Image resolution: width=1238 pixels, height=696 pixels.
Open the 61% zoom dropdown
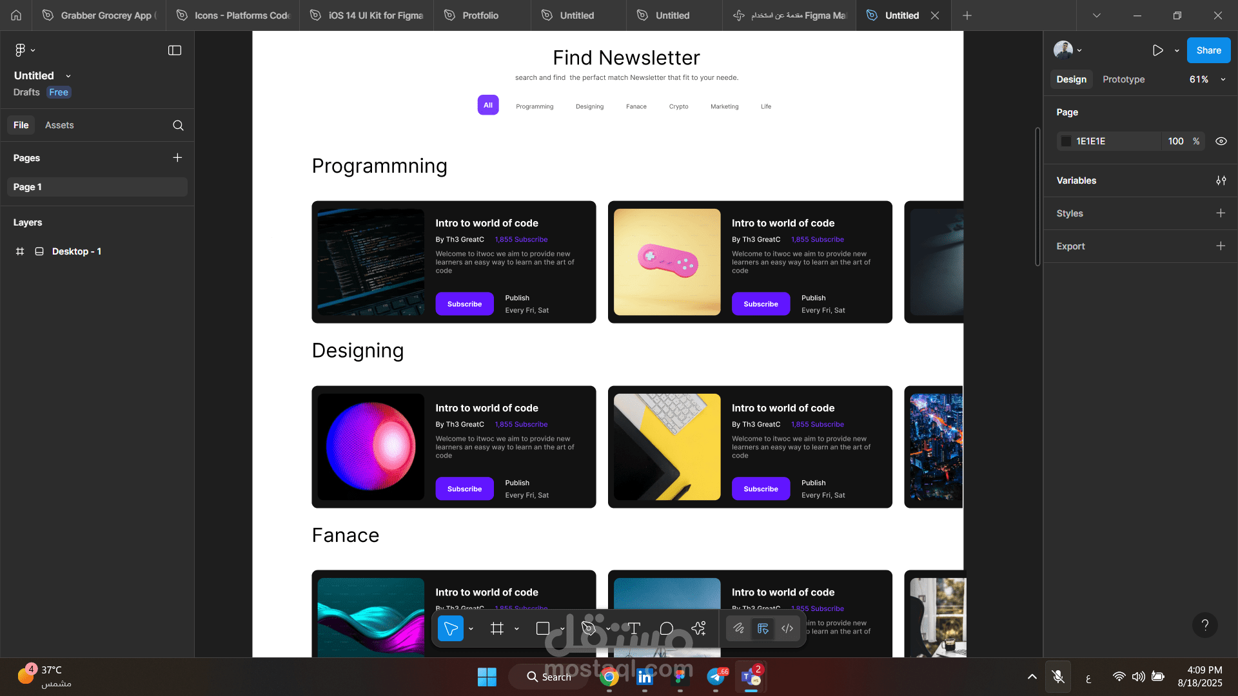click(x=1207, y=79)
